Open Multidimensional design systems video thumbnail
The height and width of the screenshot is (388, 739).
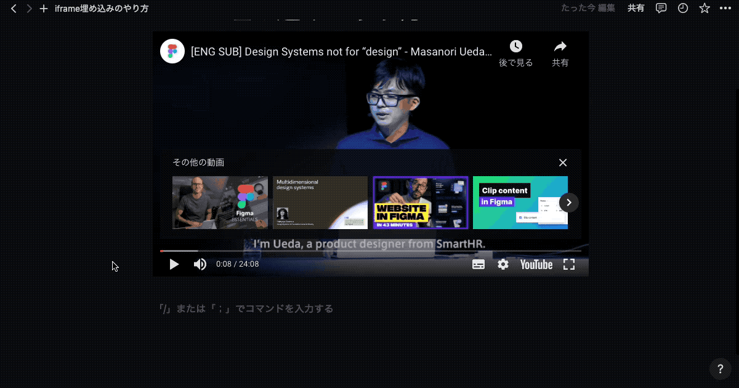pos(320,203)
